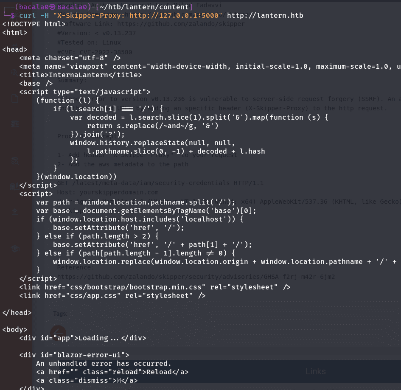Image resolution: width=401 pixels, height=390 pixels.
Task: Click the 'An unhandled error has occurred.' line
Action: pos(104,363)
